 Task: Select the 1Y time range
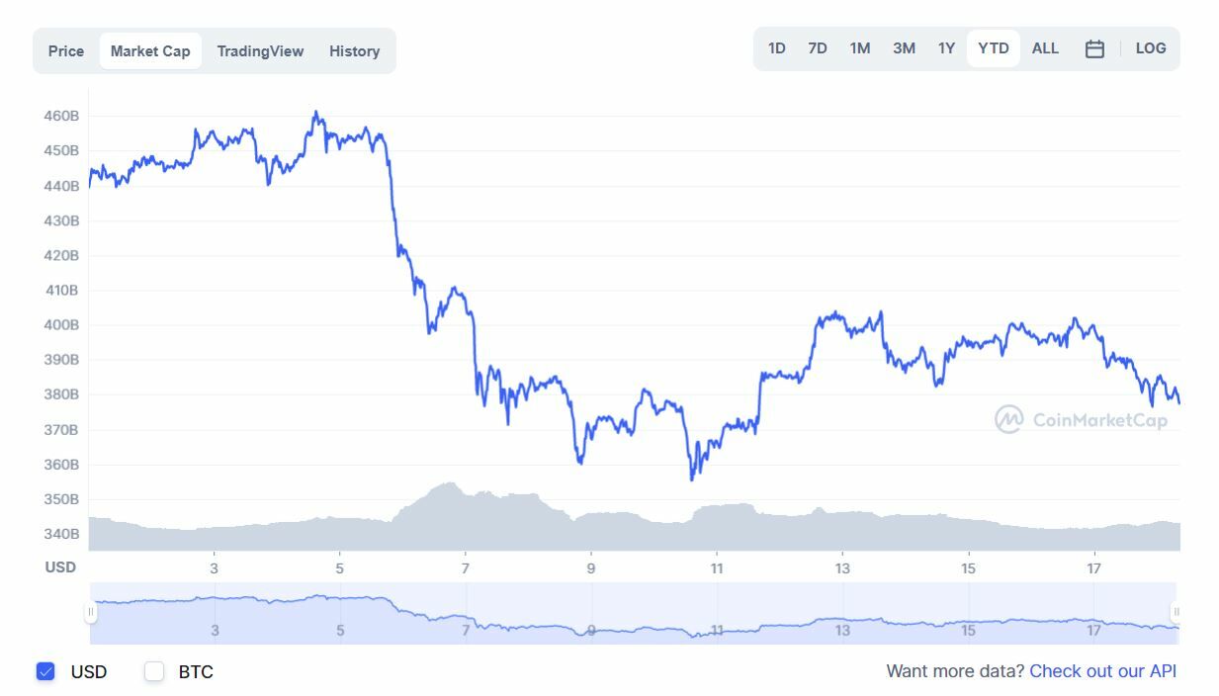[x=946, y=48]
